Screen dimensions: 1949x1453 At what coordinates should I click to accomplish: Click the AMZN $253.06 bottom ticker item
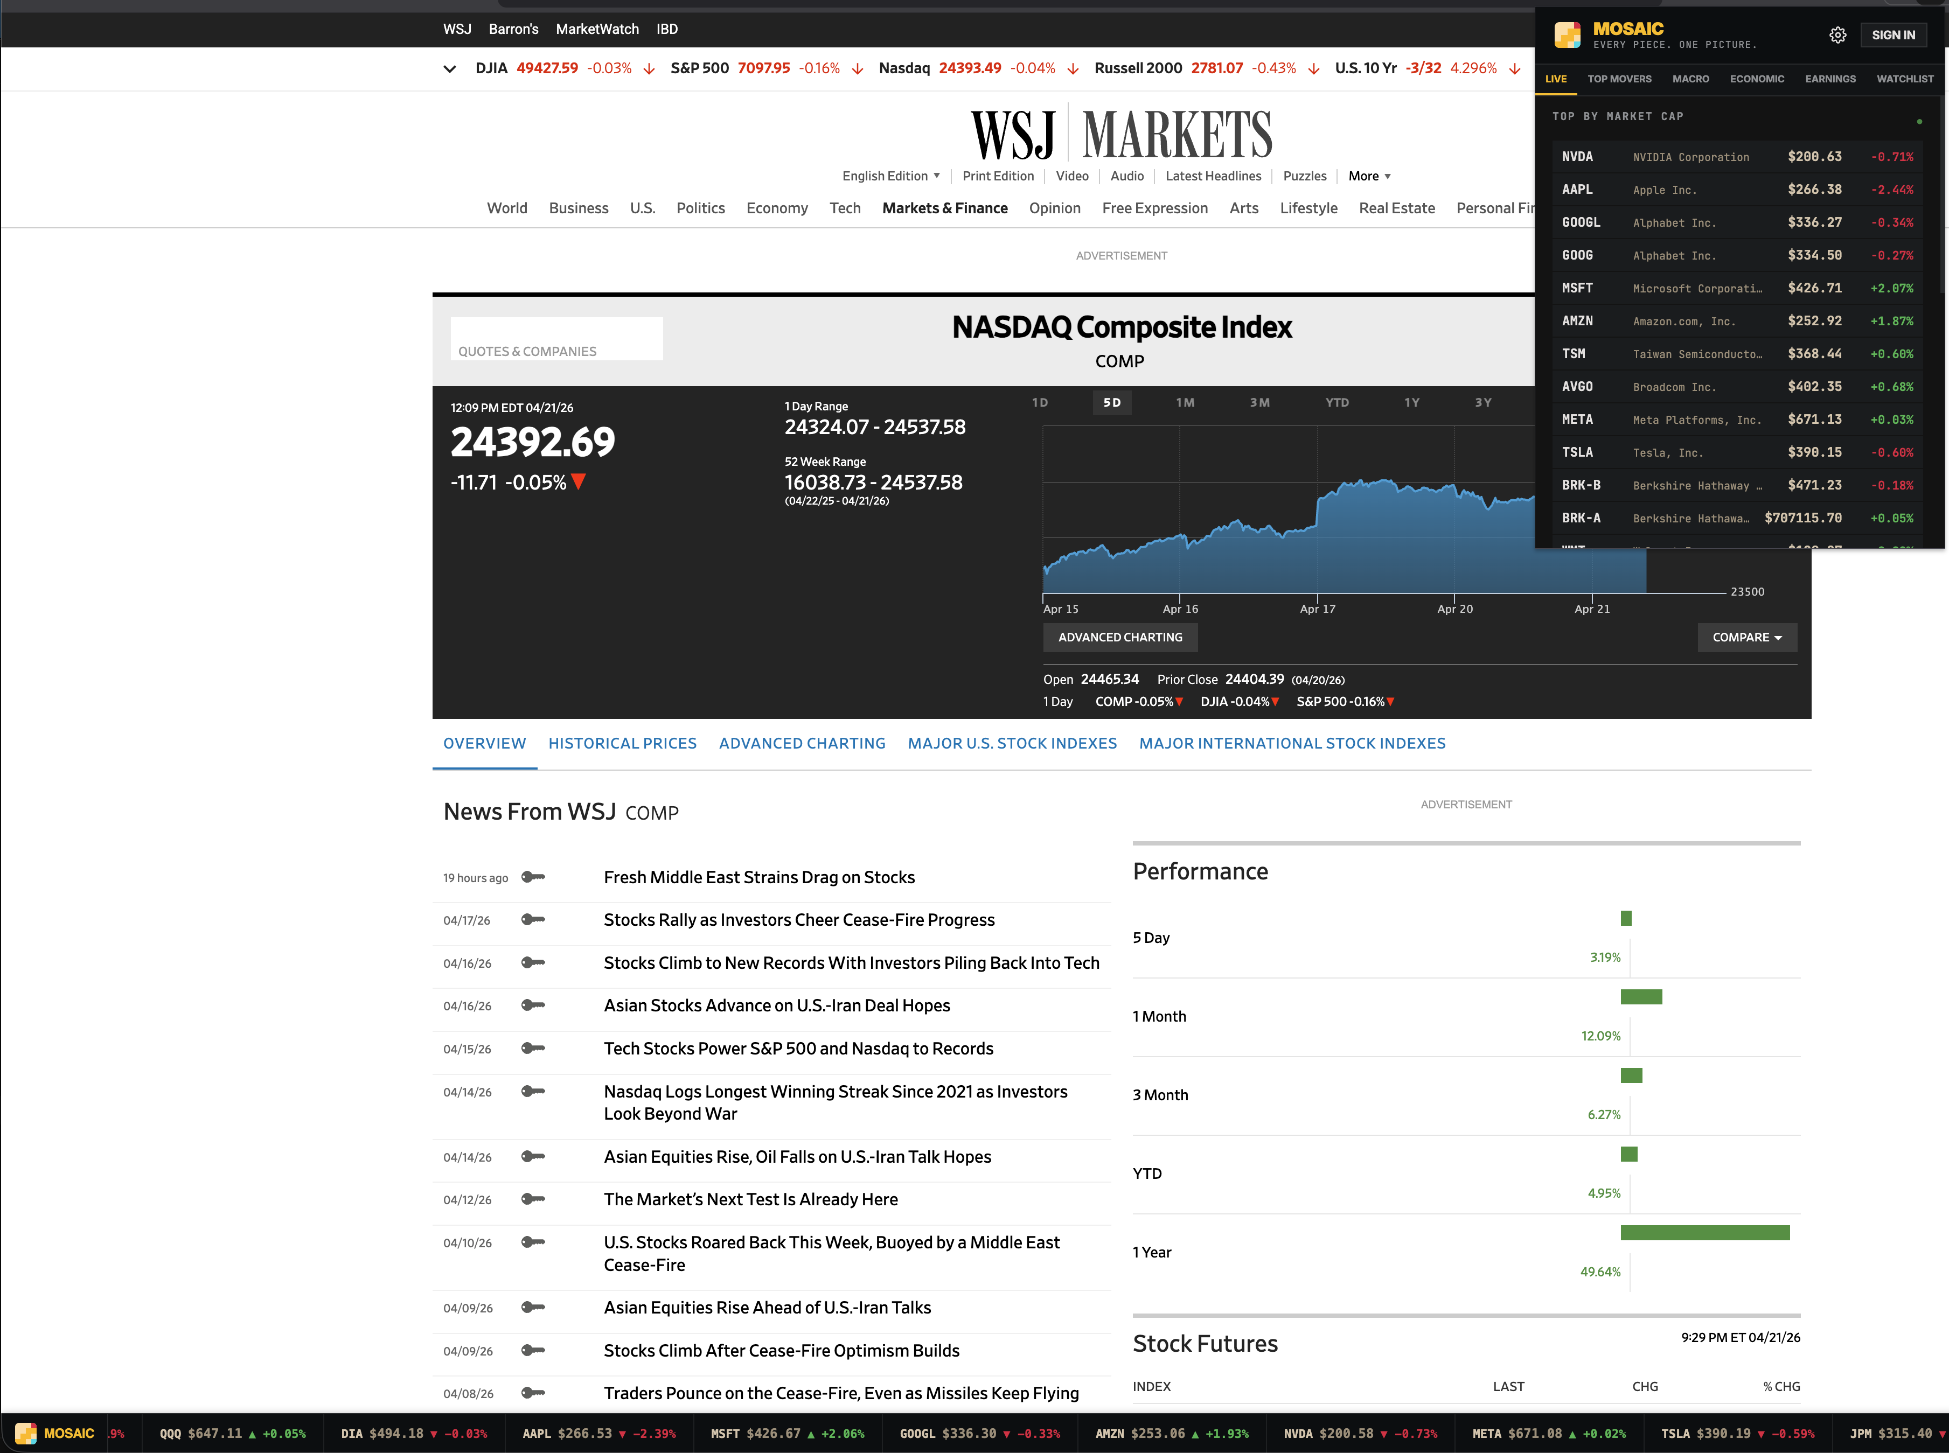click(1171, 1434)
